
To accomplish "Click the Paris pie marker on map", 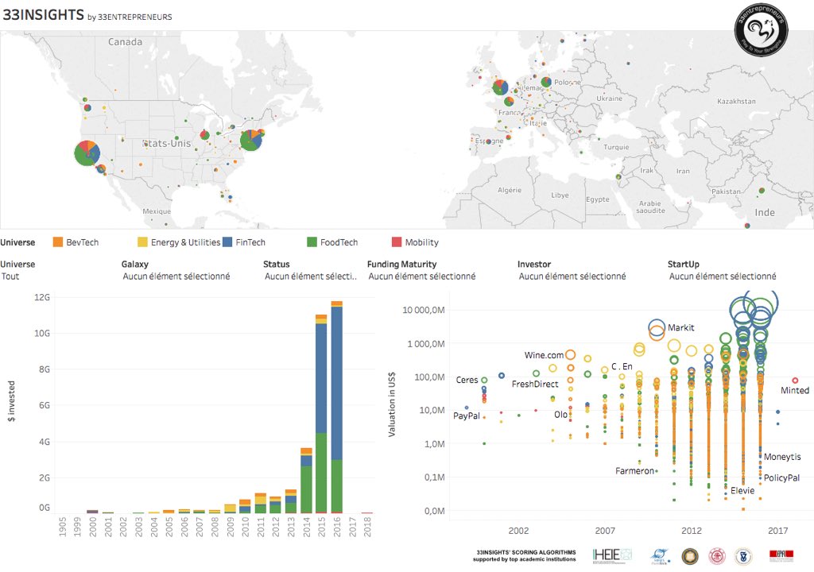I will pos(510,102).
